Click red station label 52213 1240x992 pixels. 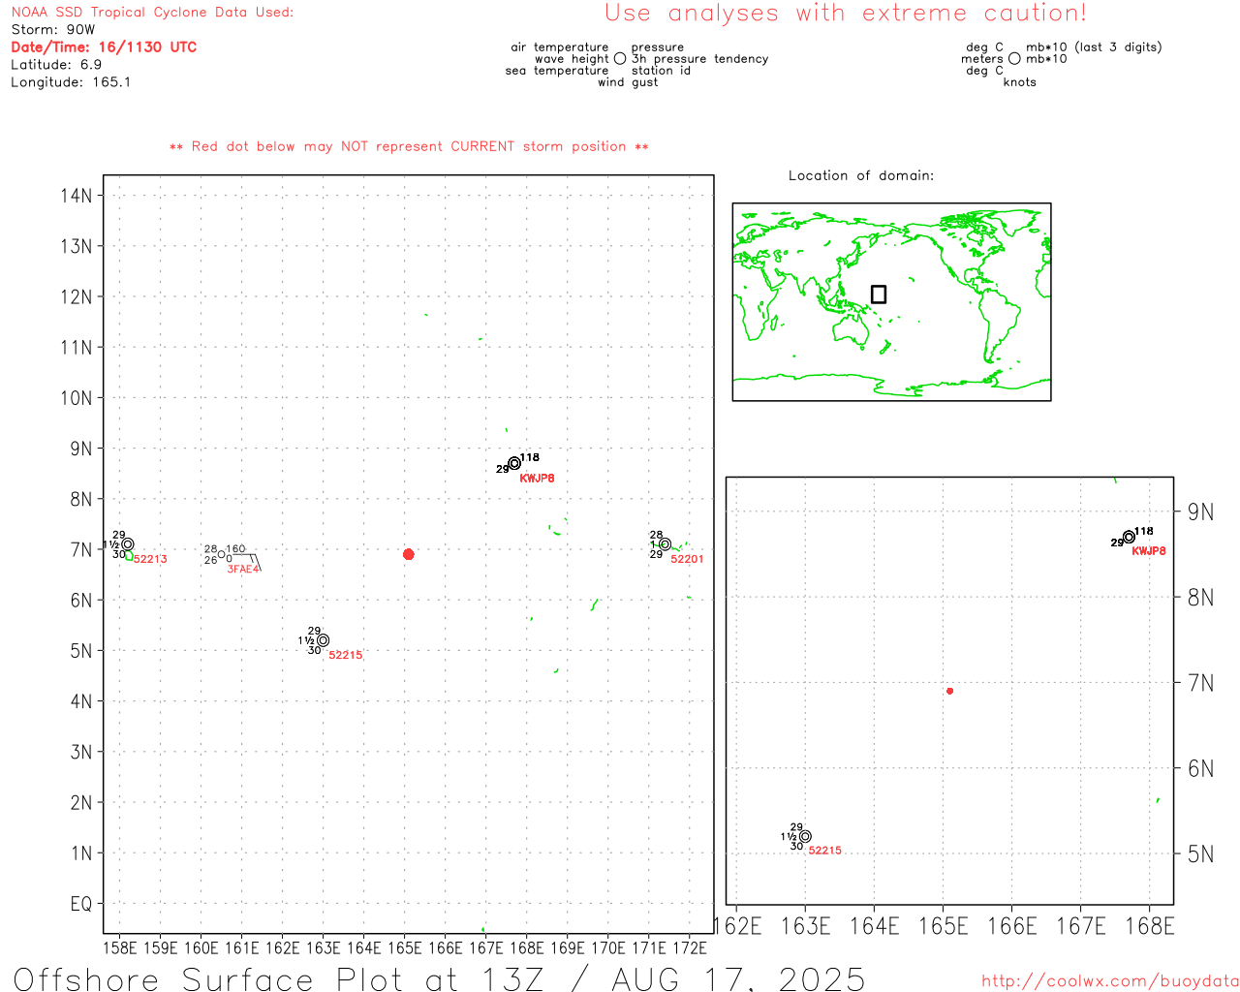pyautogui.click(x=150, y=560)
